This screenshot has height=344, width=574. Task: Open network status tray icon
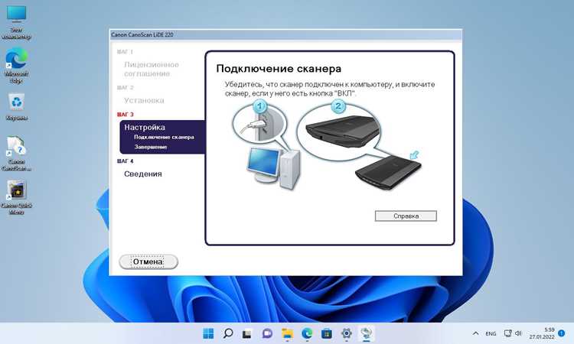(x=507, y=333)
